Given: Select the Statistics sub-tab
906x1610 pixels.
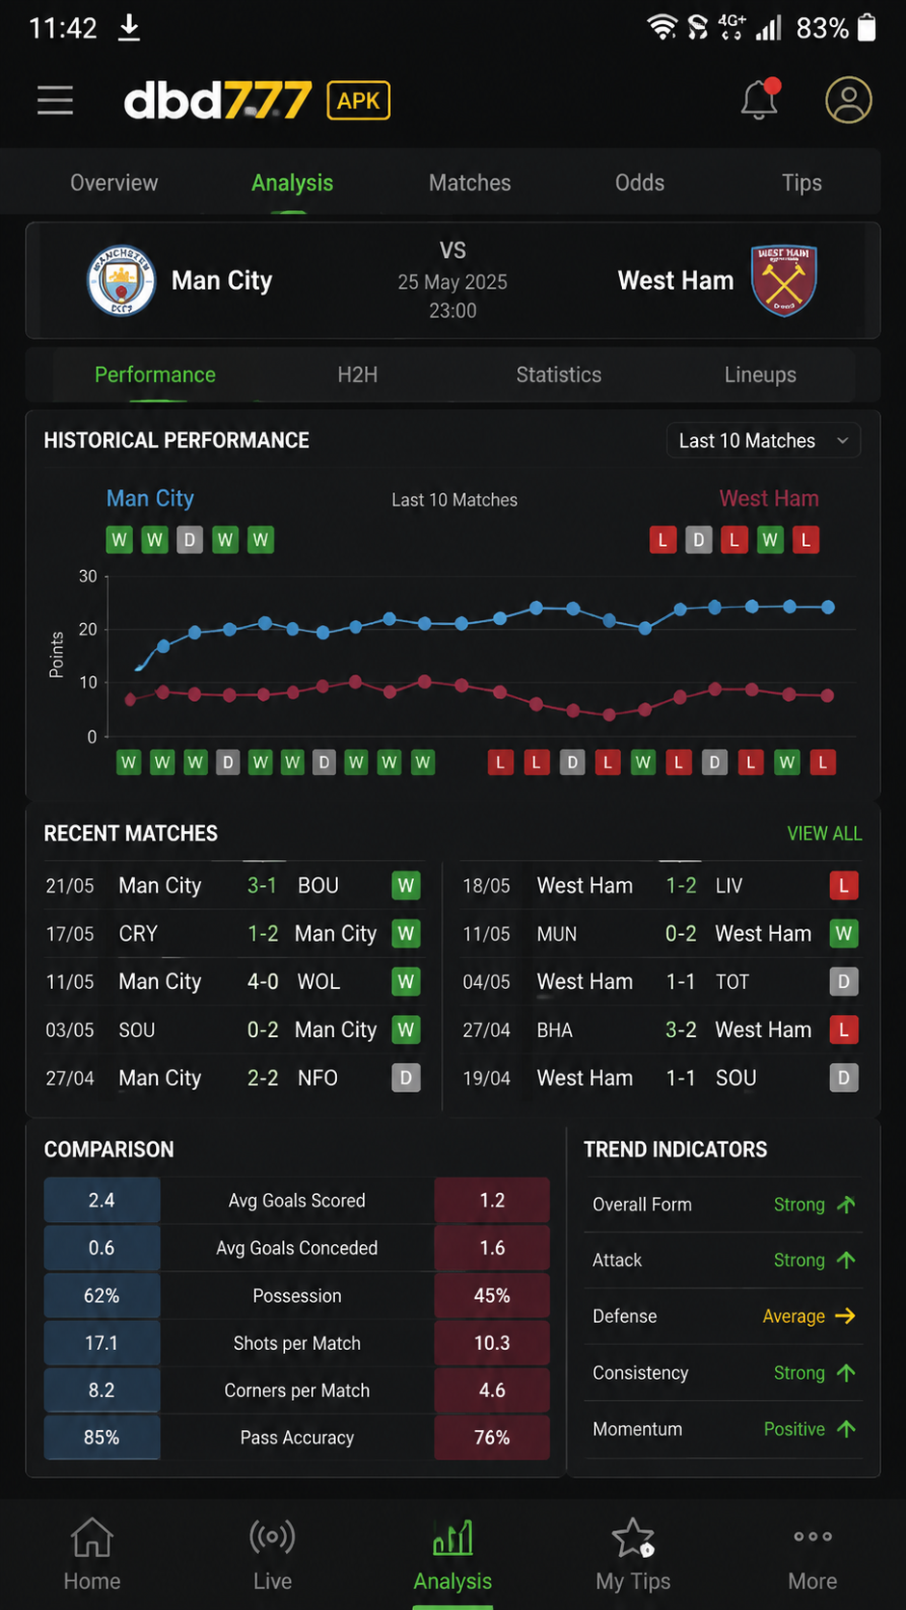Looking at the screenshot, I should tap(558, 375).
